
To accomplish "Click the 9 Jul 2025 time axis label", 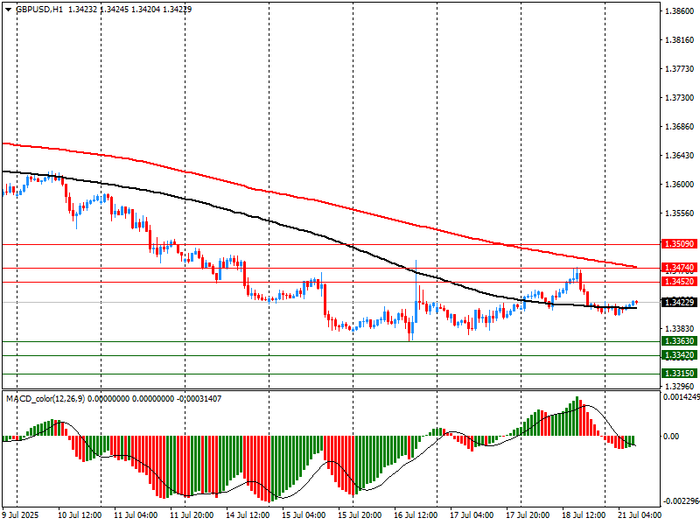I will pyautogui.click(x=20, y=514).
